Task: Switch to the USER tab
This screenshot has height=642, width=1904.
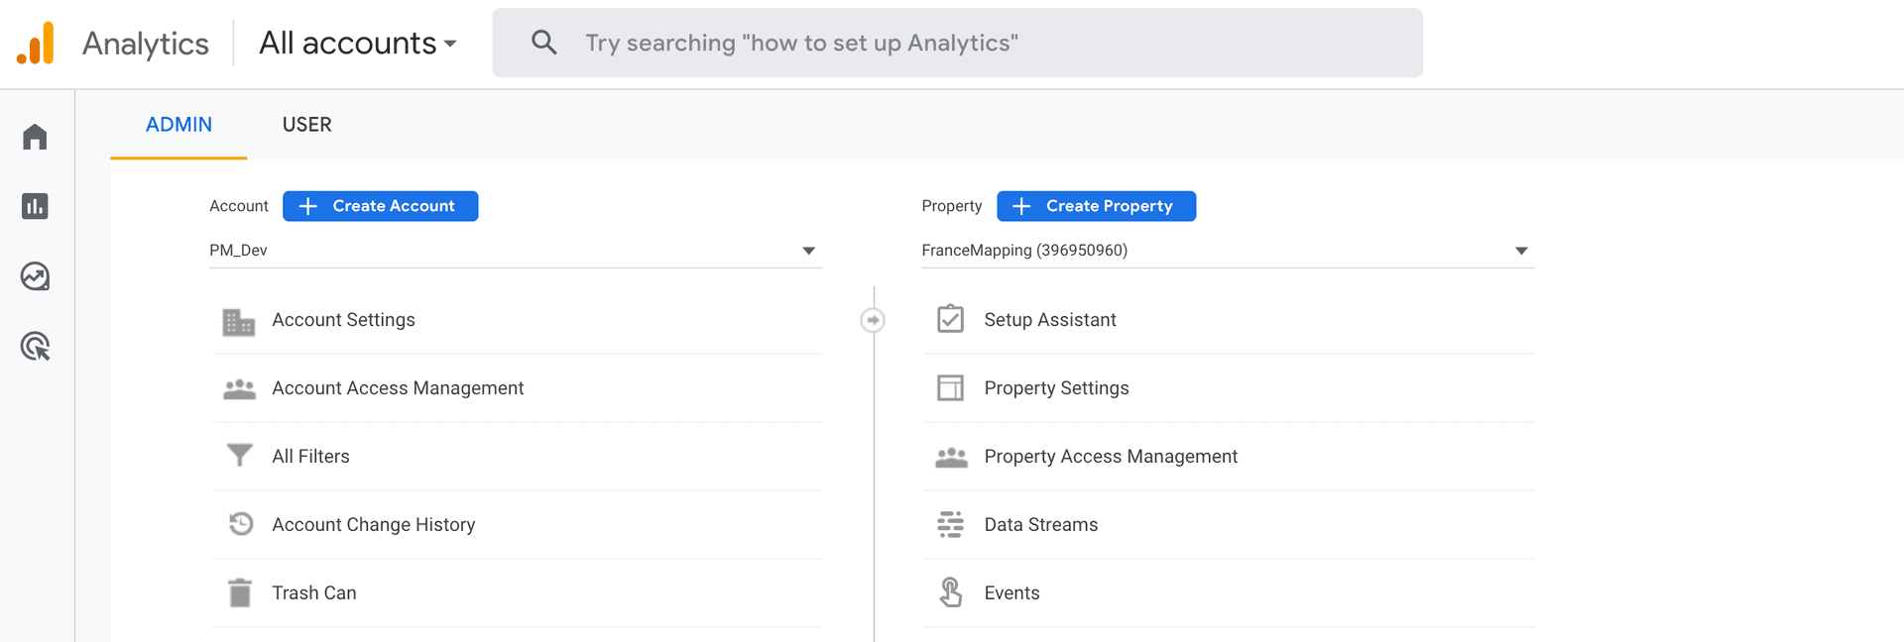Action: (x=306, y=125)
